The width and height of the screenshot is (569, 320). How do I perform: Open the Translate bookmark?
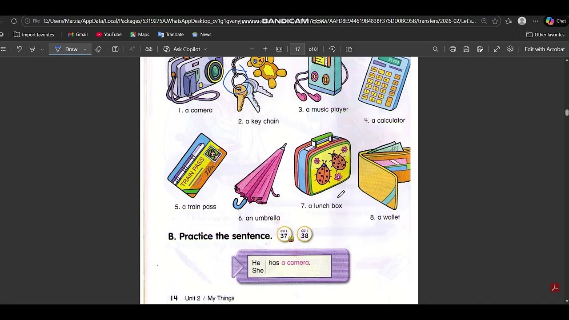171,34
